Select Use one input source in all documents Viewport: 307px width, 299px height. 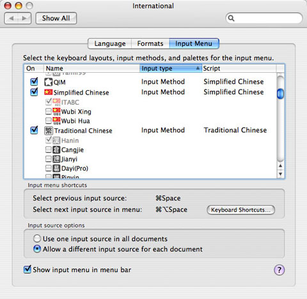pyautogui.click(x=37, y=238)
